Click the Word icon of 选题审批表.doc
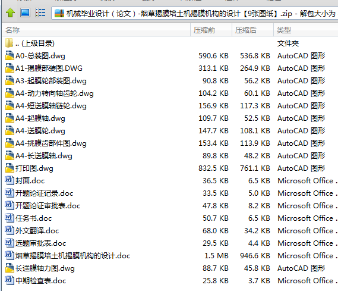Image resolution: width=338 pixels, height=291 pixels. 10,243
